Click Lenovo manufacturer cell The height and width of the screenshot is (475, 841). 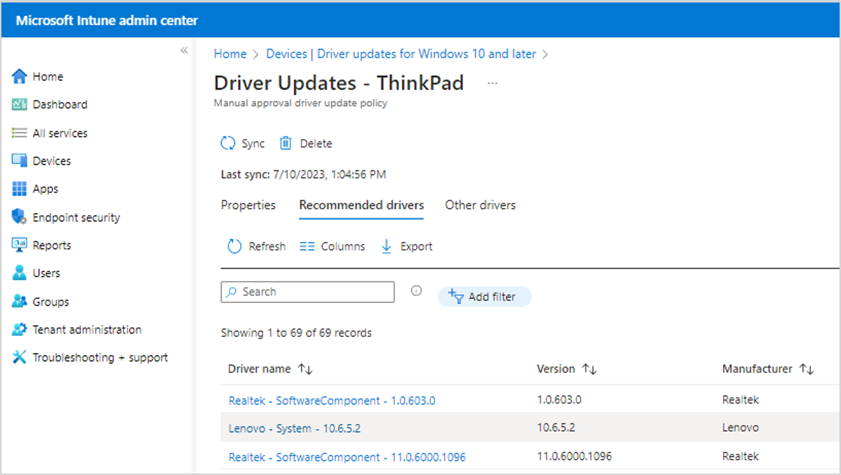pos(740,428)
